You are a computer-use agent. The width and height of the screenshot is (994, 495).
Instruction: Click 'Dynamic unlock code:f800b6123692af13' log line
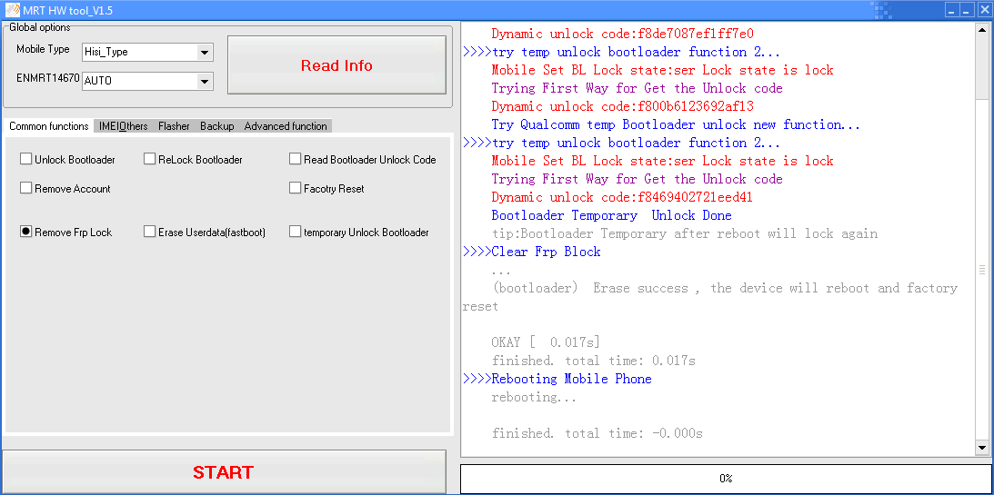622,106
